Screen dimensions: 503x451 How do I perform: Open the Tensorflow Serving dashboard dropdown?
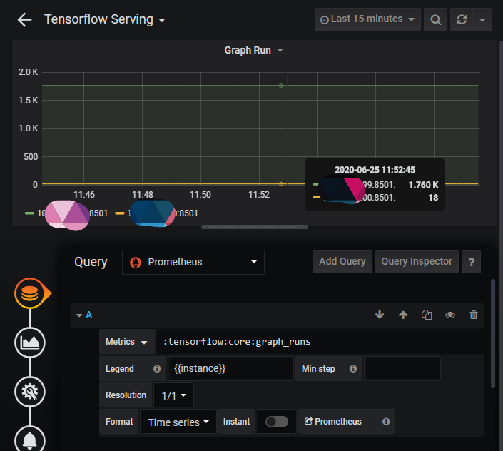105,19
